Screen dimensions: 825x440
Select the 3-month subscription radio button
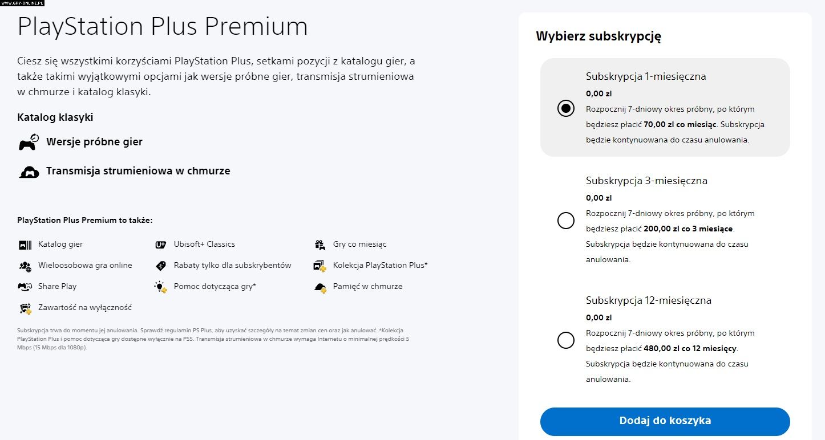point(566,221)
